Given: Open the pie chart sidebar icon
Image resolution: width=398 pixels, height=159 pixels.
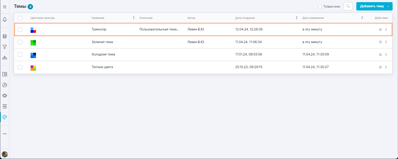Looking at the screenshot, I should click(x=5, y=85).
